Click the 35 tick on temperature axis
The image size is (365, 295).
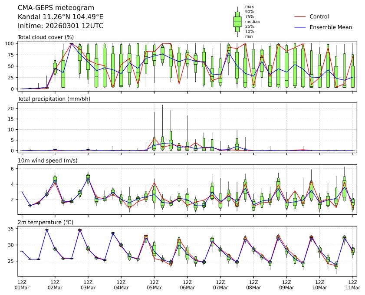click(12, 229)
